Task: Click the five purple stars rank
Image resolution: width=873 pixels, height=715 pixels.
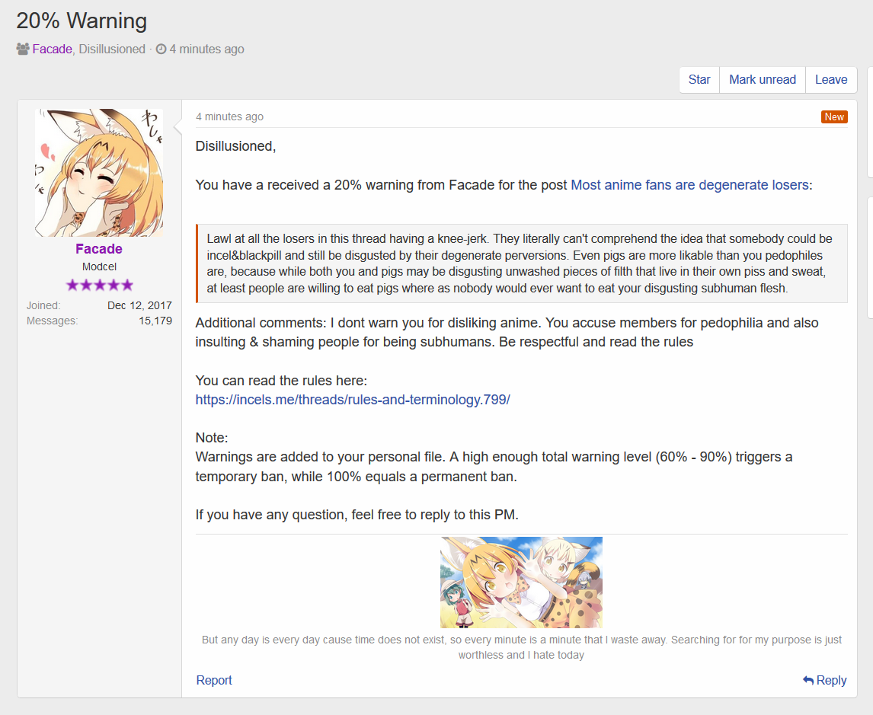Action: 100,285
